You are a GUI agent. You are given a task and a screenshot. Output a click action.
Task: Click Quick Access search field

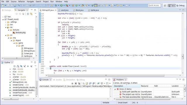155,6
